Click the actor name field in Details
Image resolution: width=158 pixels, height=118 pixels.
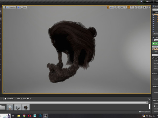(156, 40)
